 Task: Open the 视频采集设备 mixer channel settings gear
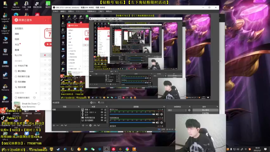coord(162,123)
